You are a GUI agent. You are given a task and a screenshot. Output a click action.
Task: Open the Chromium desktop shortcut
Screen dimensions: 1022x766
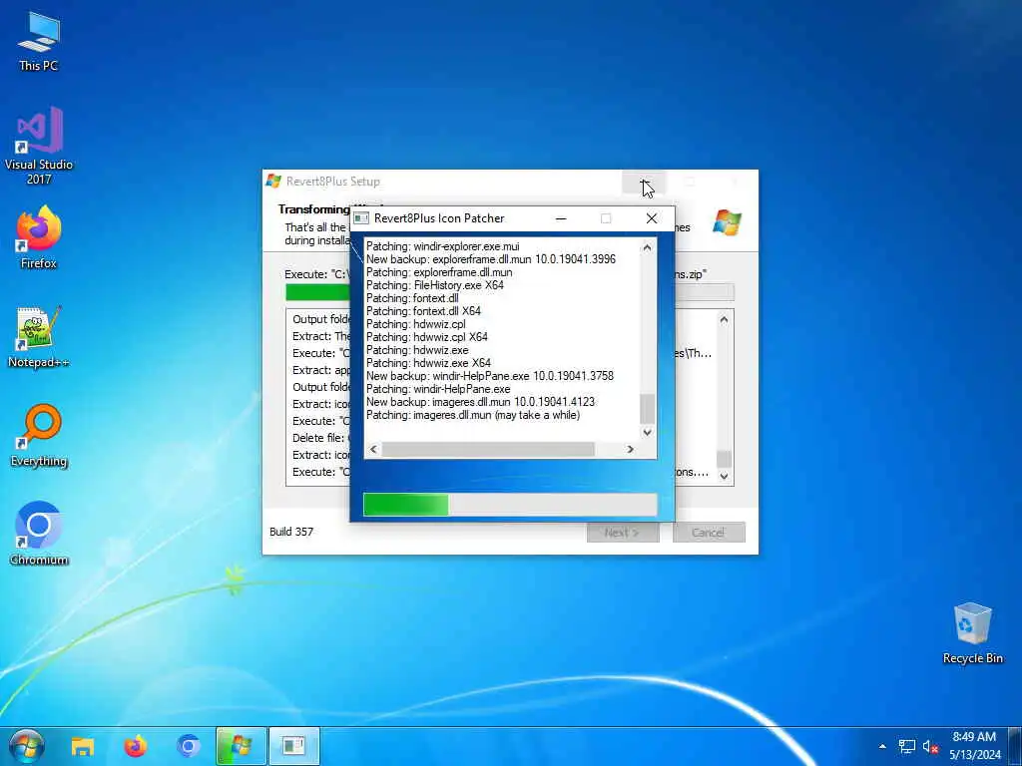39,534
